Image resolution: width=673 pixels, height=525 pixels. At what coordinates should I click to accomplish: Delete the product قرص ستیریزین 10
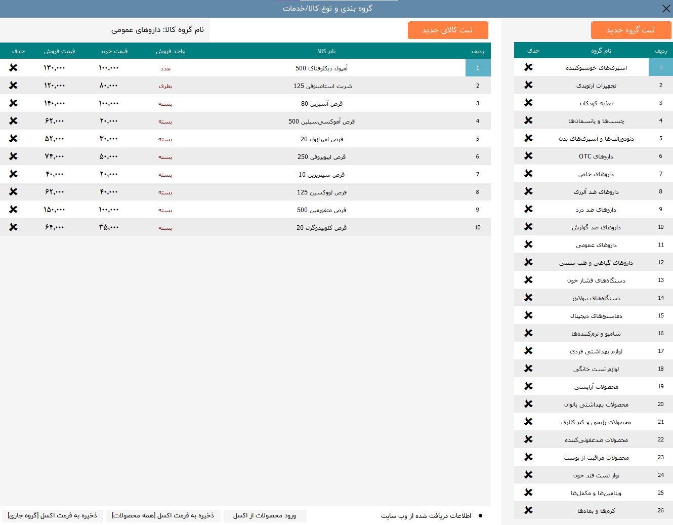coord(13,174)
